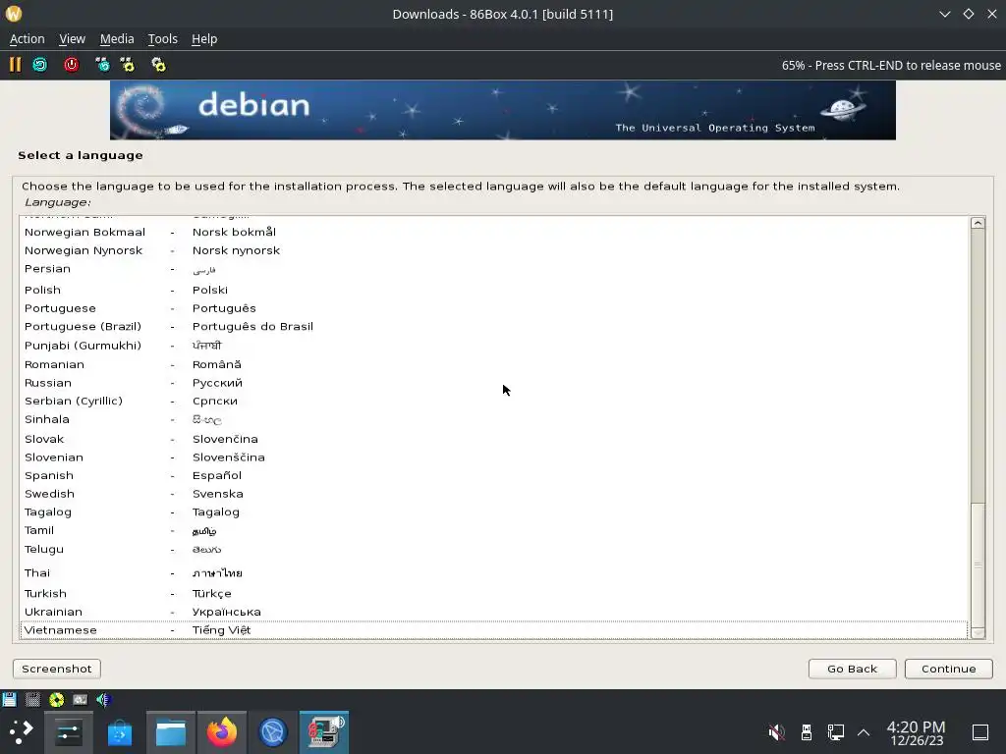Select Norwegian Nynorsk language row
Image resolution: width=1006 pixels, height=754 pixels.
(493, 250)
